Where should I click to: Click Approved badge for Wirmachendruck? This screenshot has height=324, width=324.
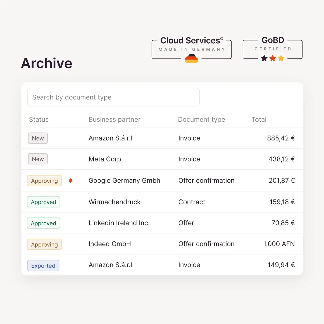(x=44, y=202)
